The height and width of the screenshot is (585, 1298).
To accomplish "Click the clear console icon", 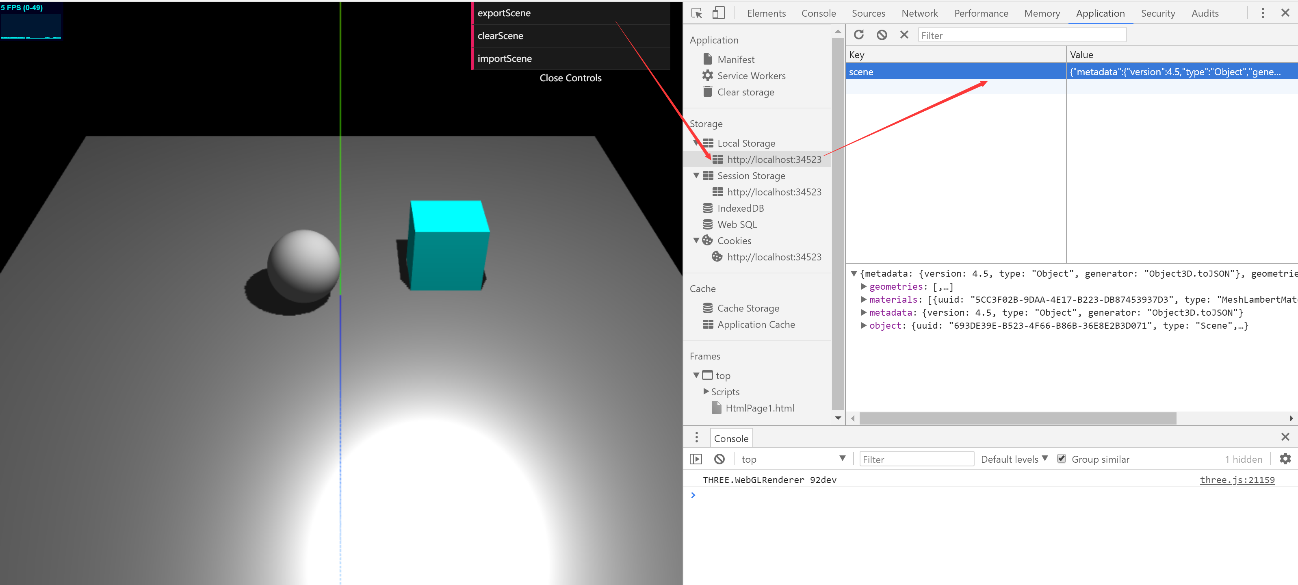I will point(719,459).
